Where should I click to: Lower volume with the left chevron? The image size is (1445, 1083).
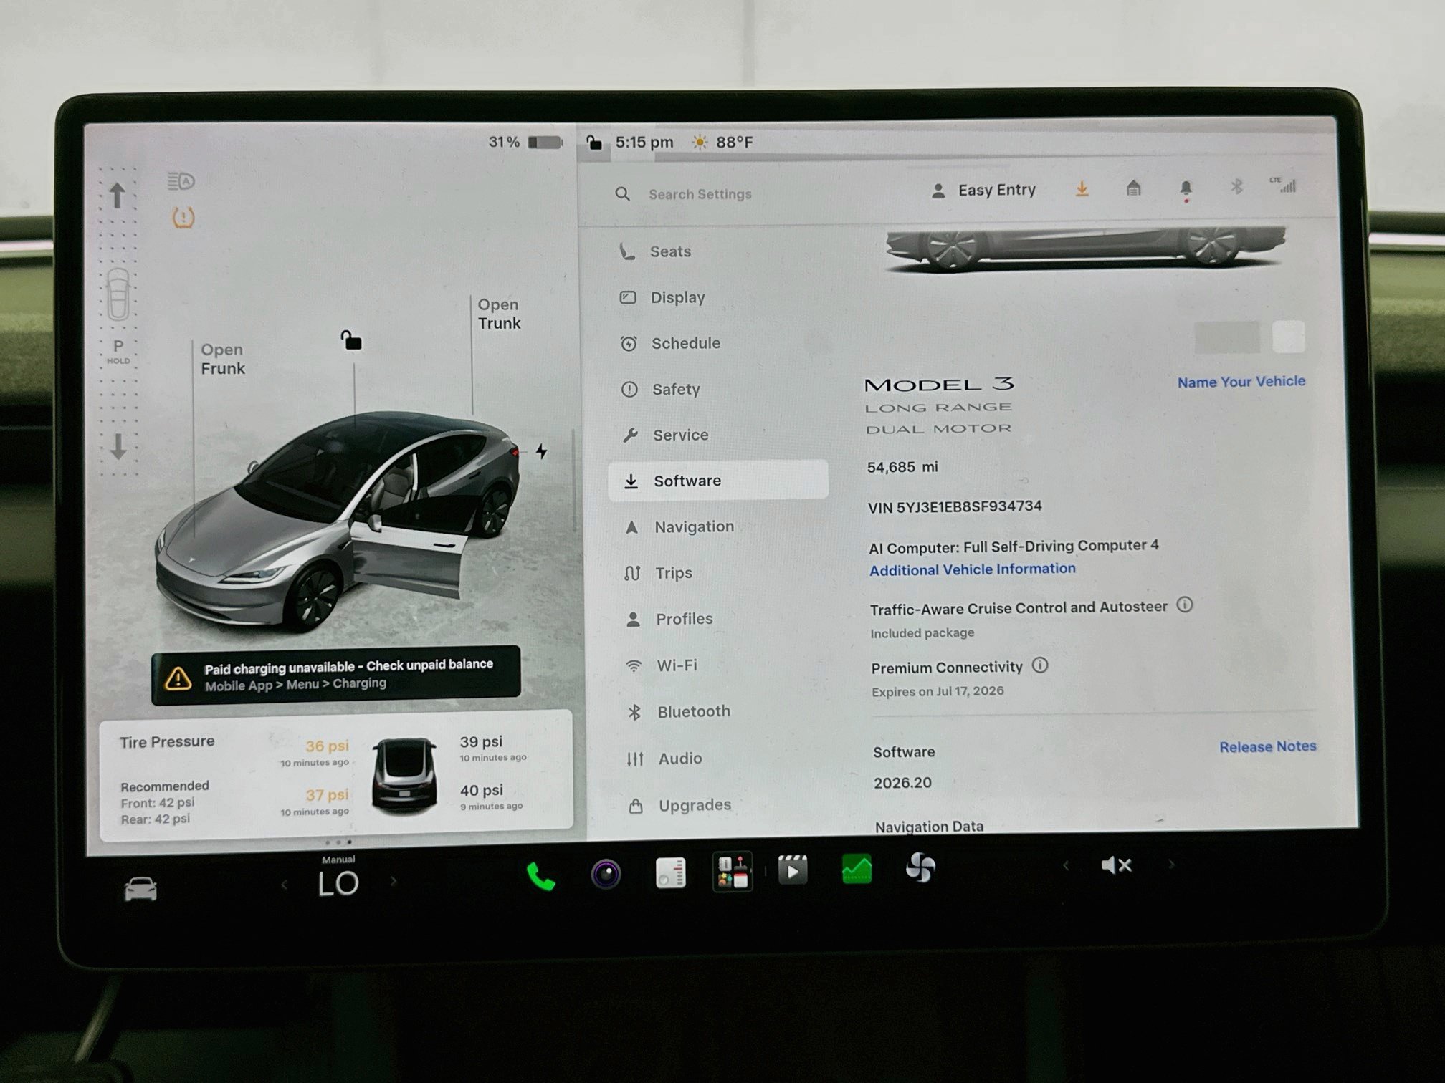tap(1066, 866)
